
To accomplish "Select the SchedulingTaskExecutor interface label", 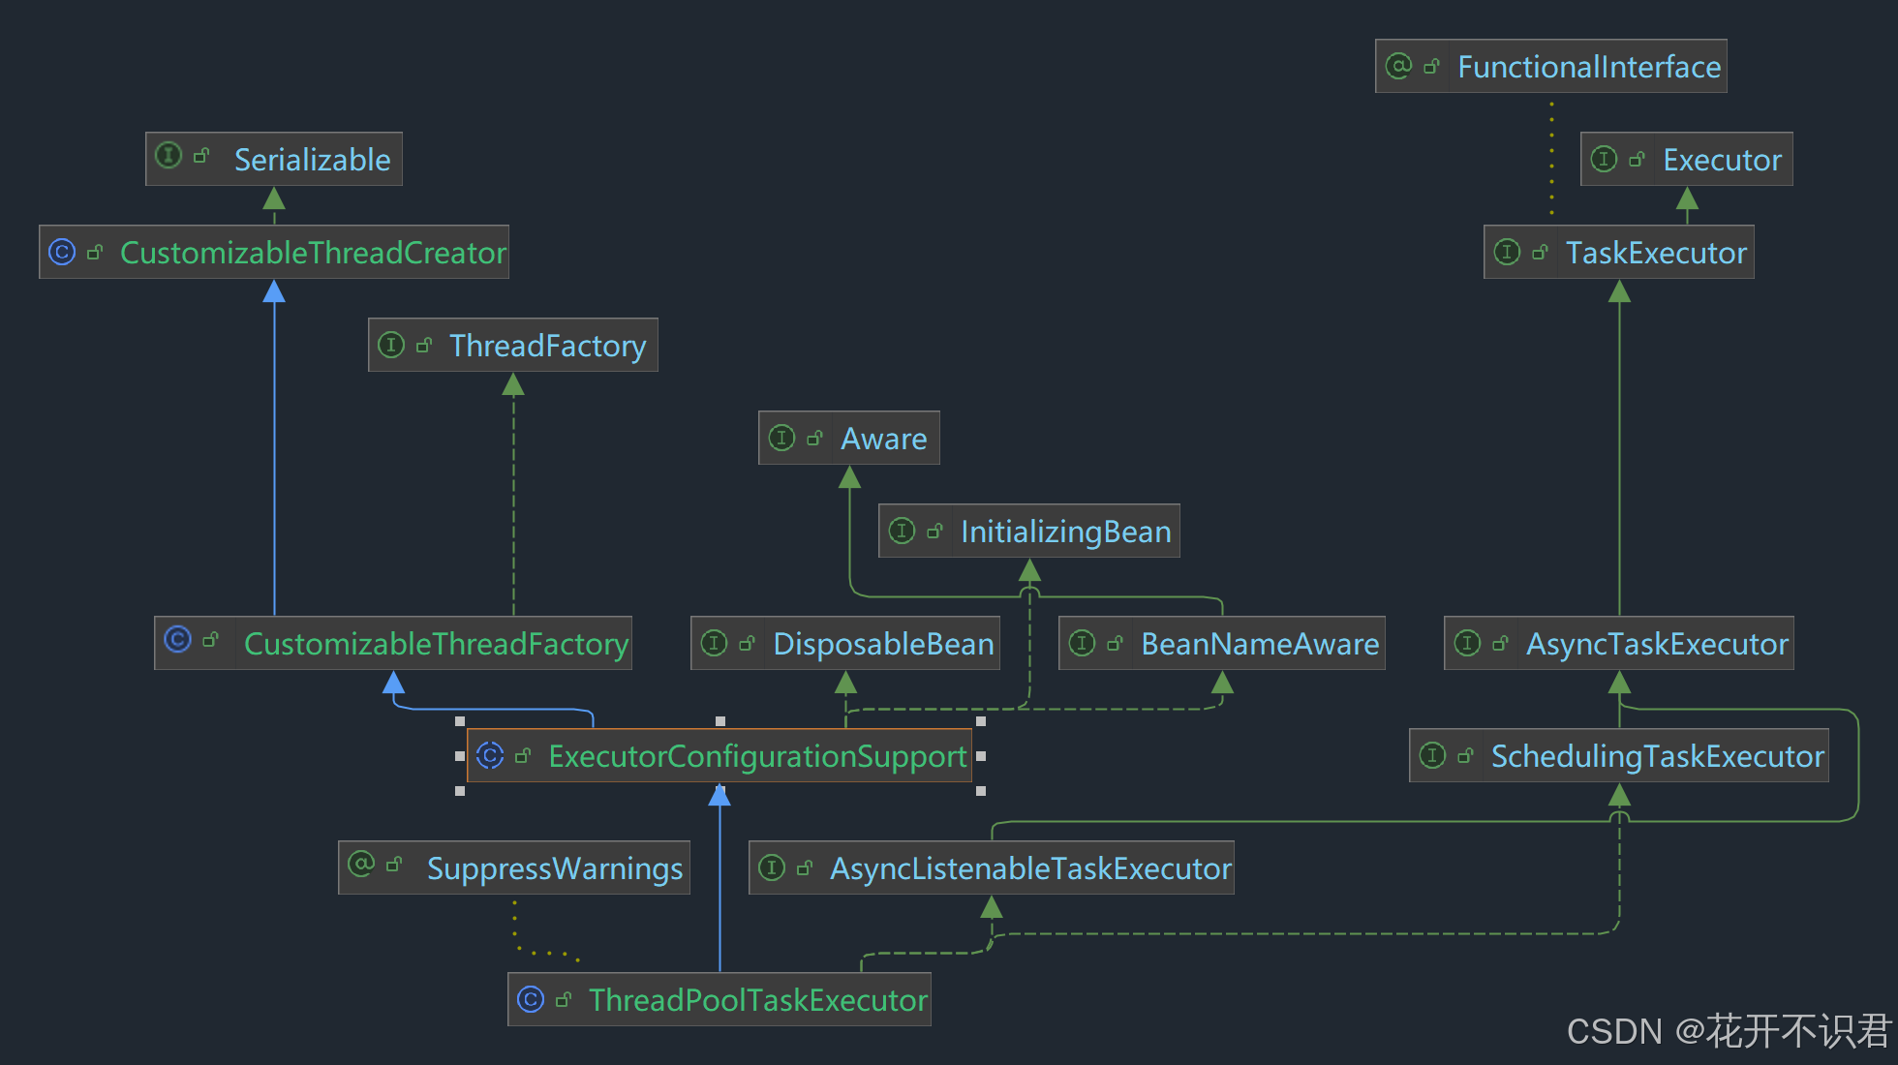I will point(1657,756).
